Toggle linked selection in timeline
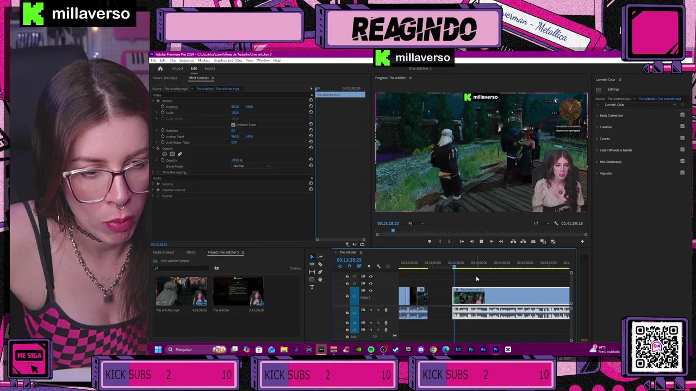 click(359, 266)
